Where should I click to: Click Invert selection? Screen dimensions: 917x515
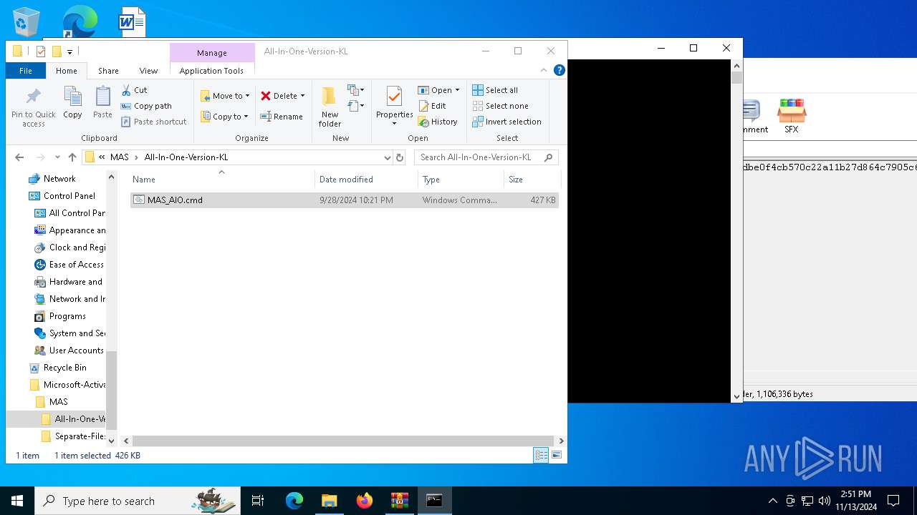point(506,122)
